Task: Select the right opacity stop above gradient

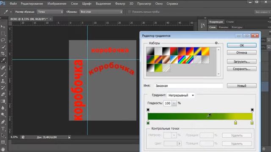Action: point(252,110)
